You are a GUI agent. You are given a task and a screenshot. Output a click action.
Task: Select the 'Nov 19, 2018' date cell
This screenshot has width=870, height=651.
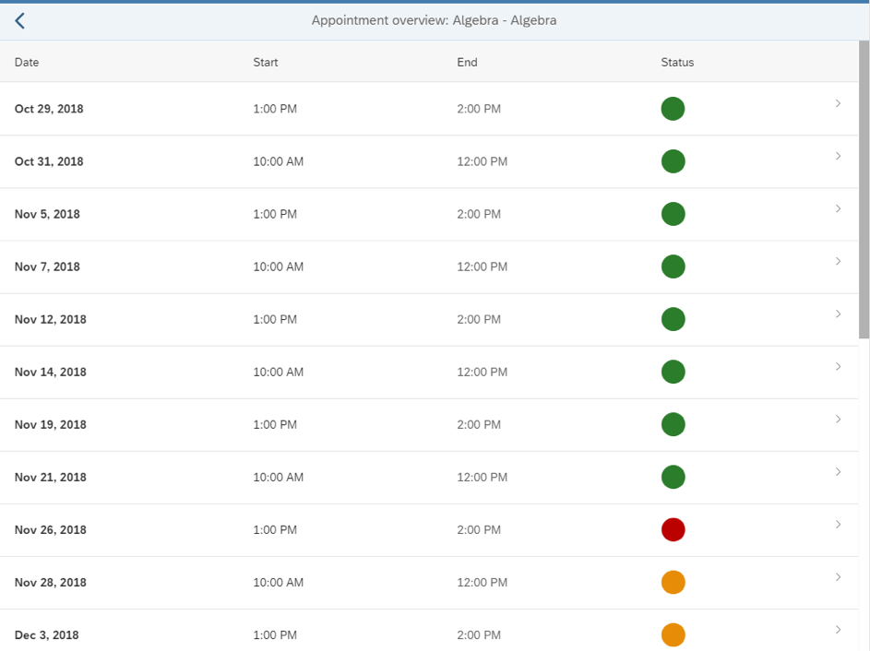(x=51, y=425)
